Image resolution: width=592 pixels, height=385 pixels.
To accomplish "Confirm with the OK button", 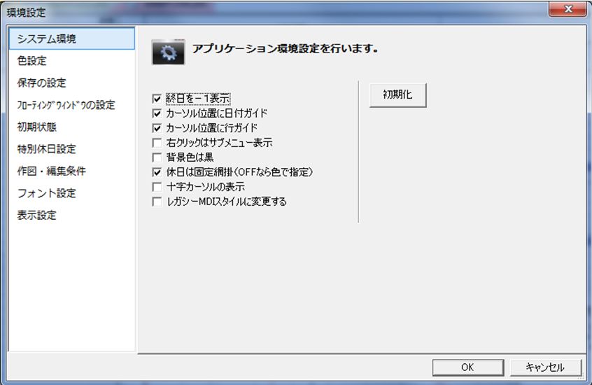I will point(467,367).
